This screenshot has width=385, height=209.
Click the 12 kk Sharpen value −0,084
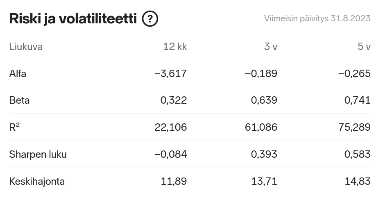pyautogui.click(x=170, y=154)
